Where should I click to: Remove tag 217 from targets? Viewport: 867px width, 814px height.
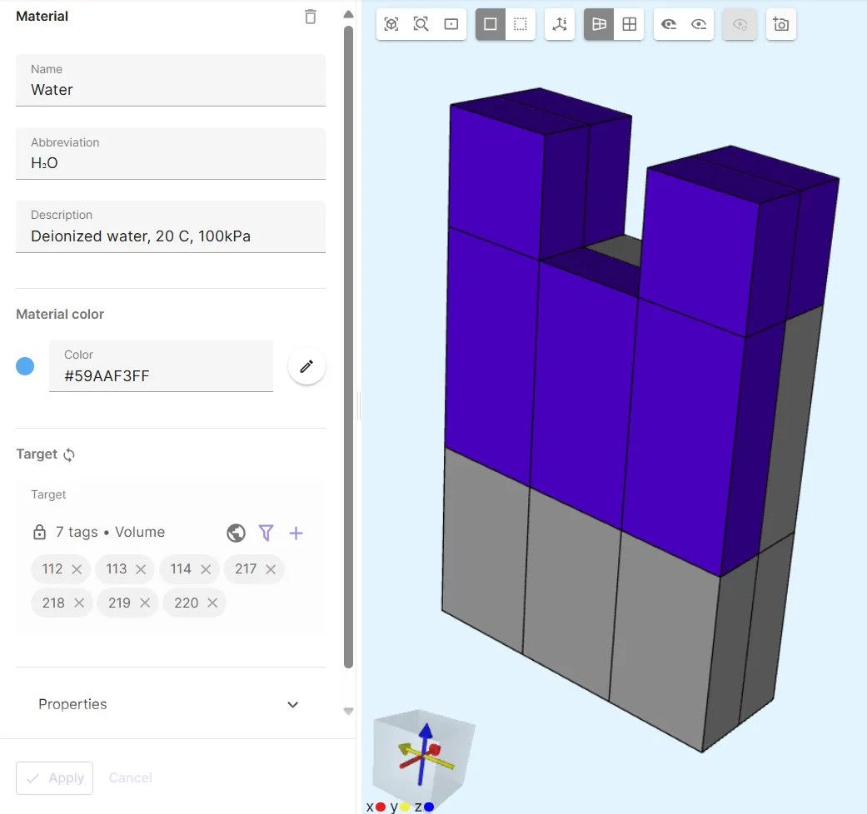271,569
